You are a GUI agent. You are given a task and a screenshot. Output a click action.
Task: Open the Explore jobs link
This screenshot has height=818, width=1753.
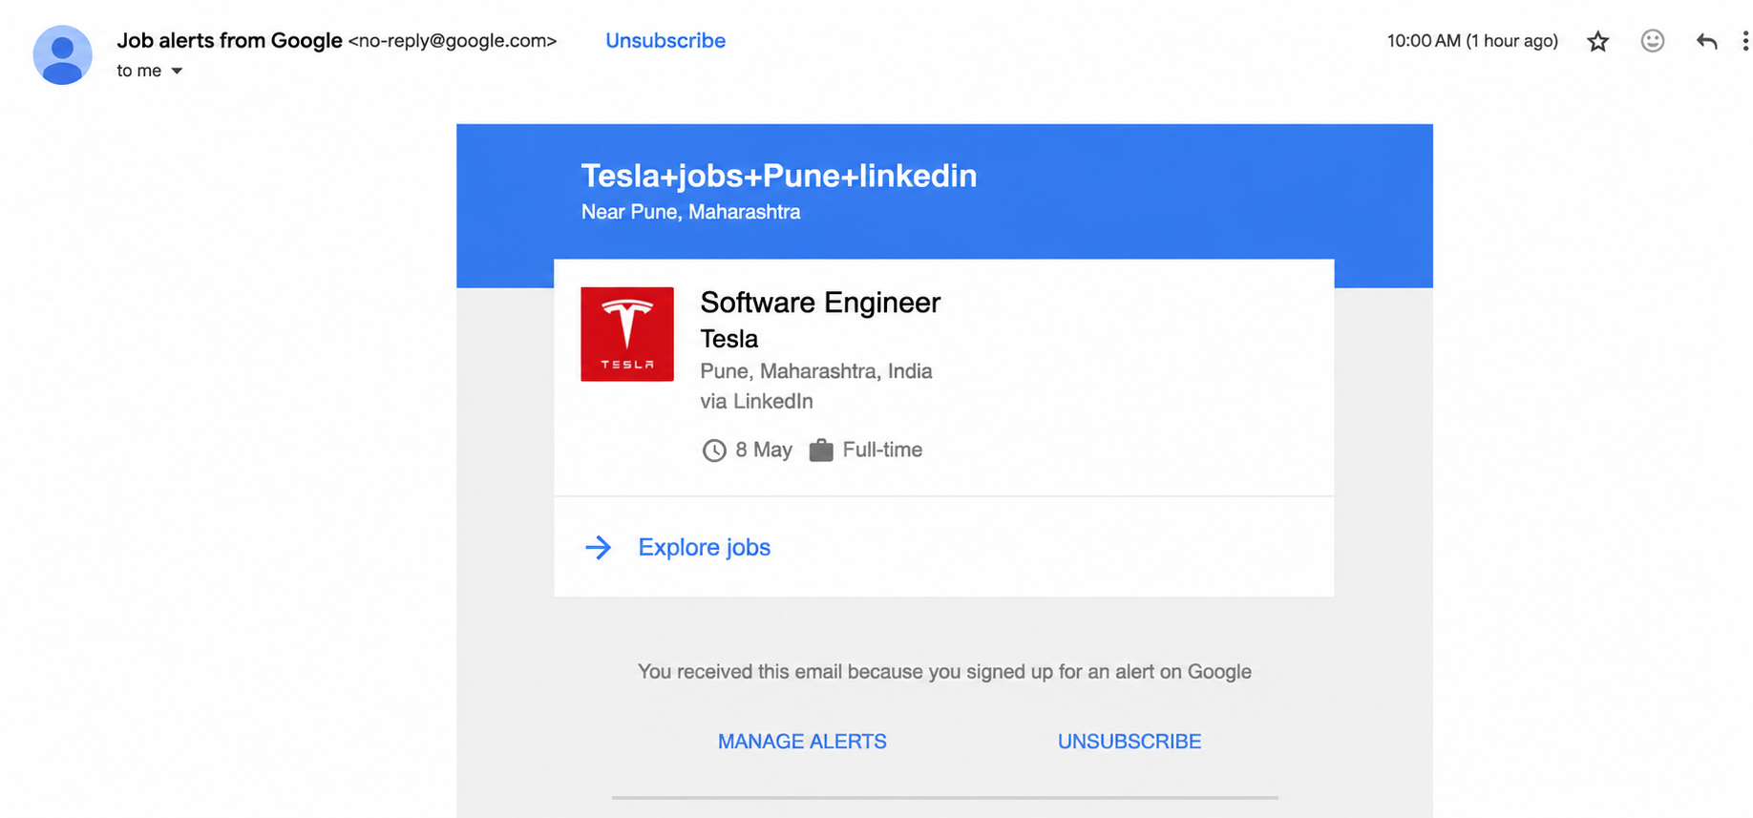click(x=704, y=547)
